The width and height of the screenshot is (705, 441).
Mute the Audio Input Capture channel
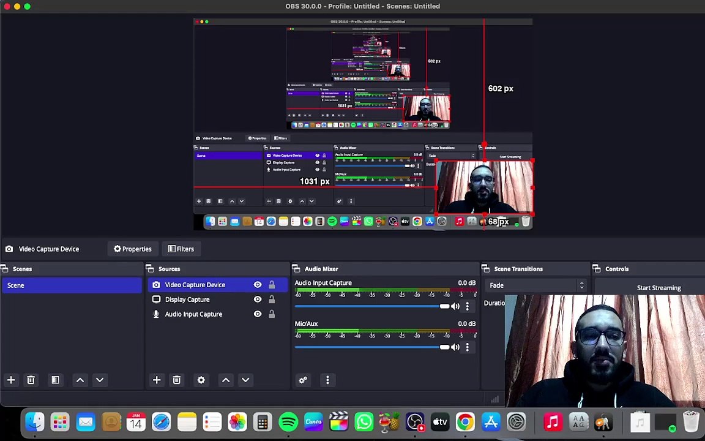tap(455, 306)
